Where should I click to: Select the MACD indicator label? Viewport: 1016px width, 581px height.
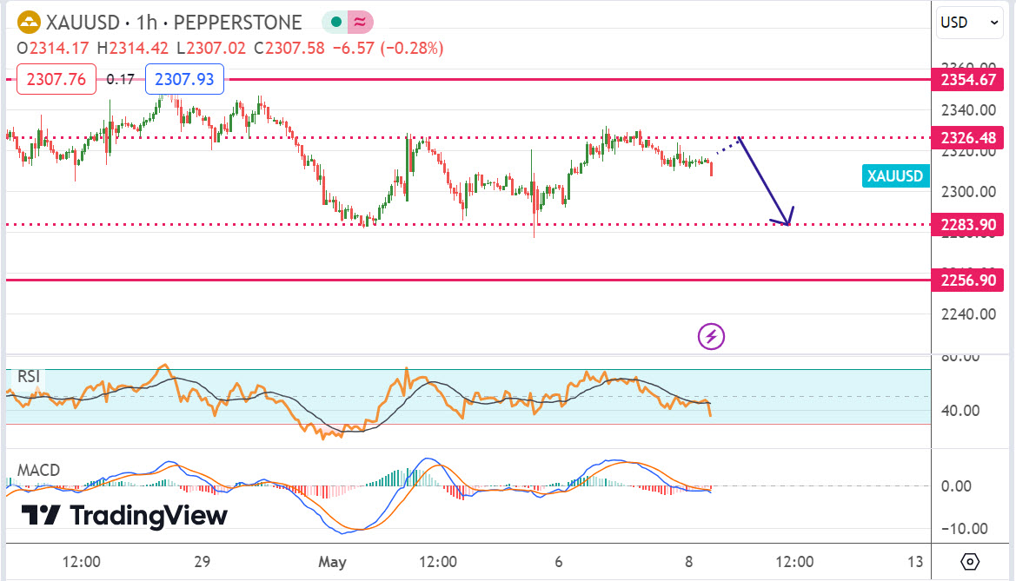coord(38,471)
